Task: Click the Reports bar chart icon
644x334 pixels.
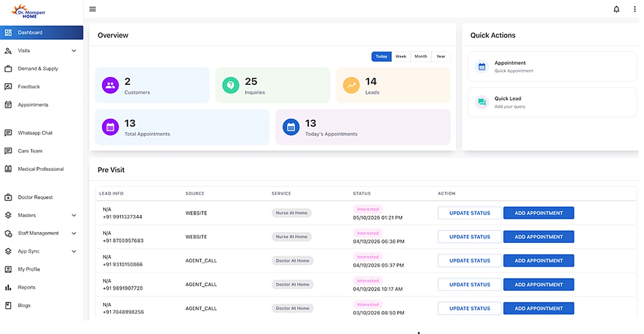Action: 8,287
